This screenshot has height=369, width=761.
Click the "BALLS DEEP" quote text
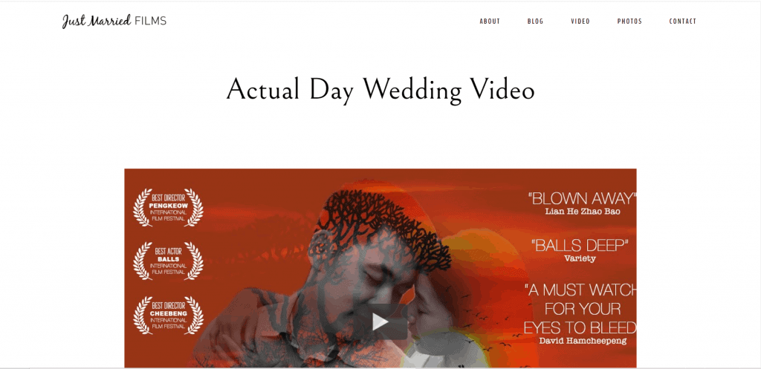pos(580,245)
